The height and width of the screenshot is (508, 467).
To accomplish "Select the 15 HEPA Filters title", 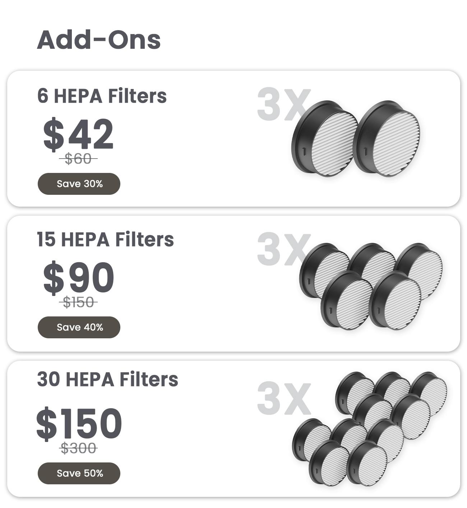I will pyautogui.click(x=105, y=239).
